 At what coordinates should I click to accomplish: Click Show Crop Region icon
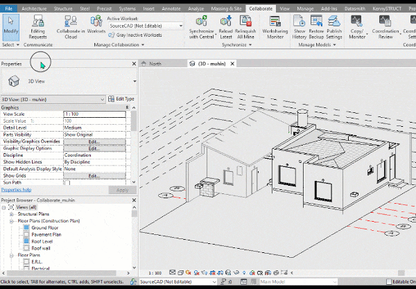(220, 272)
